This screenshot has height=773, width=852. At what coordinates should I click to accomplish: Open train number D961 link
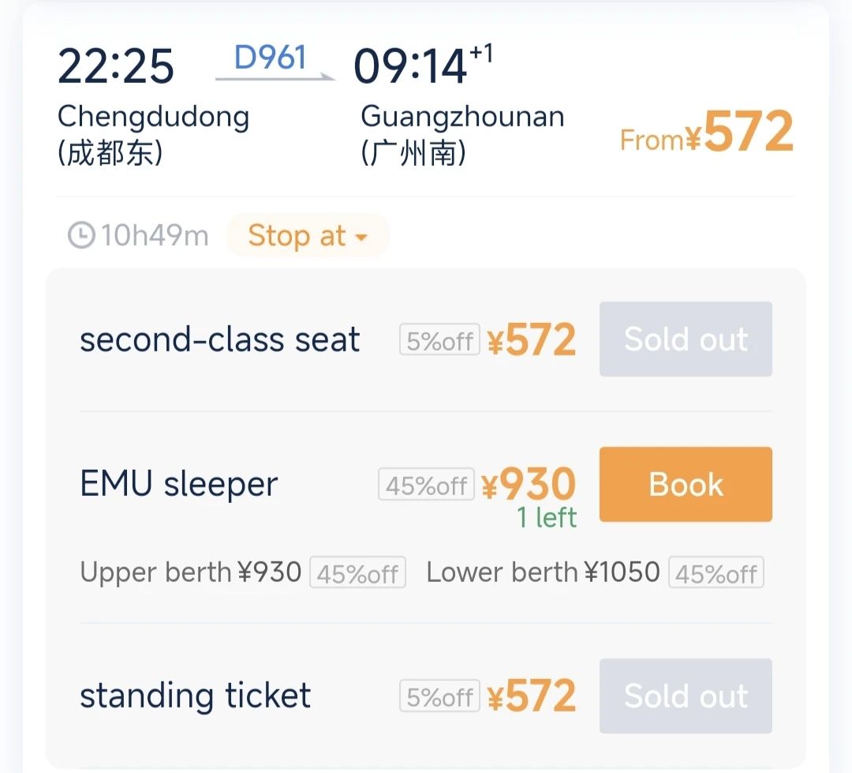[x=270, y=57]
